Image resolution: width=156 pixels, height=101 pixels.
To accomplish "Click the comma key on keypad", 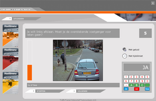I will [x=126, y=85].
